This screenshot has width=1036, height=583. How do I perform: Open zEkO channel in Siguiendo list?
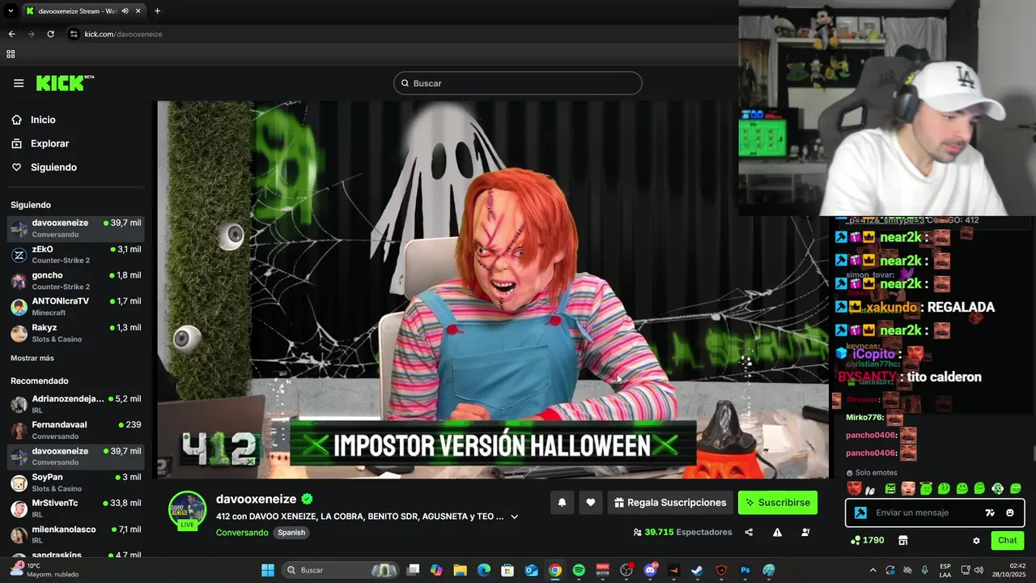pos(76,254)
